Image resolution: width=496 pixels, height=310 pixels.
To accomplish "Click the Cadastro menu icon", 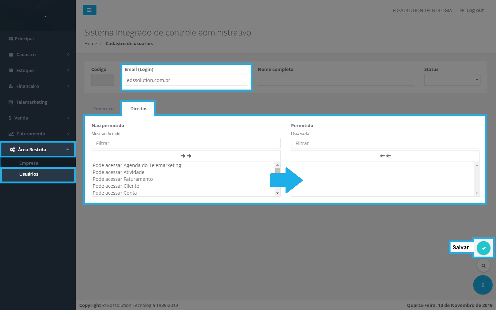I will 11,54.
